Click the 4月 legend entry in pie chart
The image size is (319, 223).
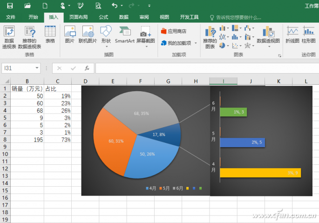pyautogui.click(x=151, y=188)
